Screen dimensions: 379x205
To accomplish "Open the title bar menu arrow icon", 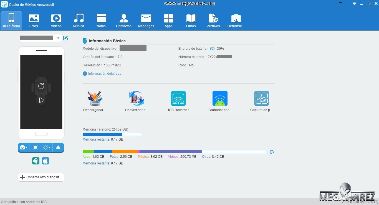I will point(354,4).
